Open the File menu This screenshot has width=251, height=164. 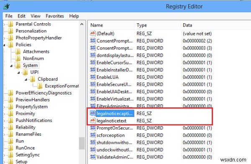point(9,16)
